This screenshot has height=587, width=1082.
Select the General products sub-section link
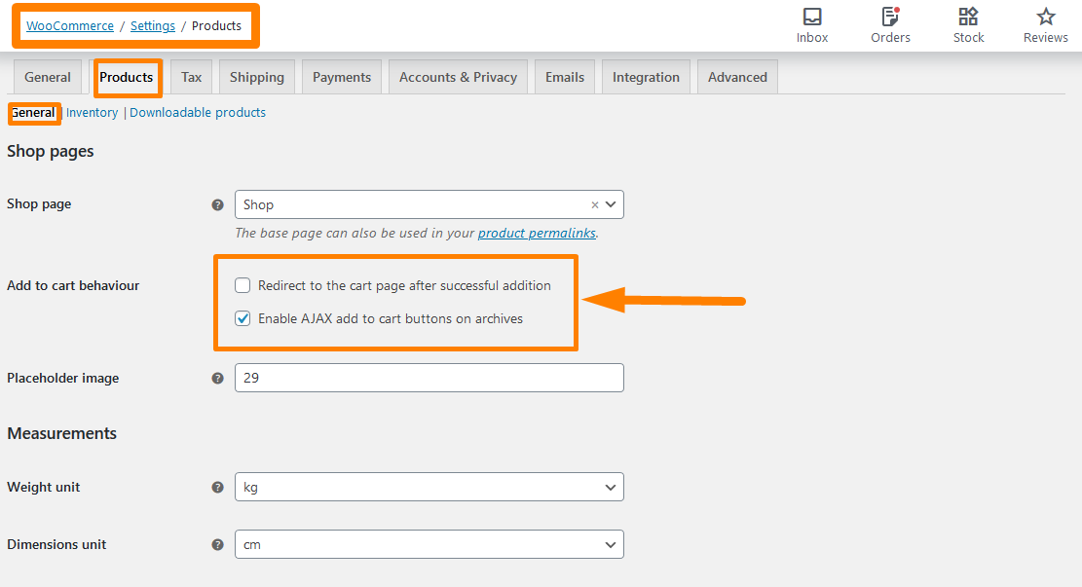point(32,112)
